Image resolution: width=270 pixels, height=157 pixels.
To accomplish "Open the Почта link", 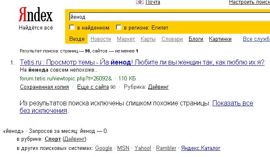I will click(153, 2).
